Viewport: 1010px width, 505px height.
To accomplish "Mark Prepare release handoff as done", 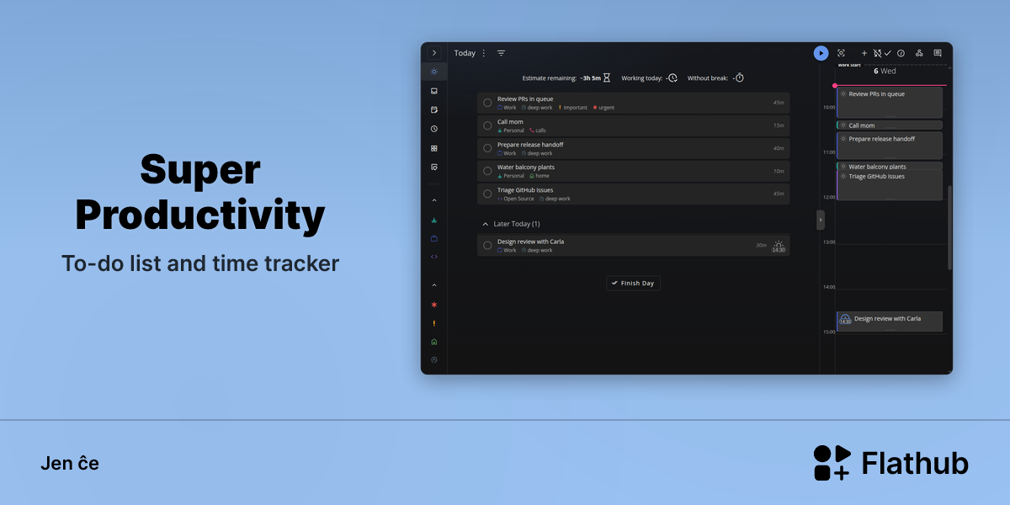I will [x=487, y=148].
